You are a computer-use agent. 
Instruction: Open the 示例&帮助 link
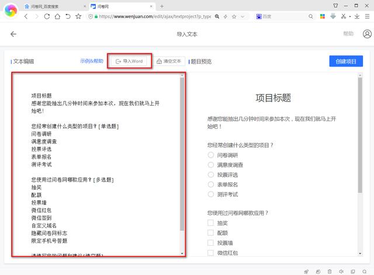(x=92, y=61)
